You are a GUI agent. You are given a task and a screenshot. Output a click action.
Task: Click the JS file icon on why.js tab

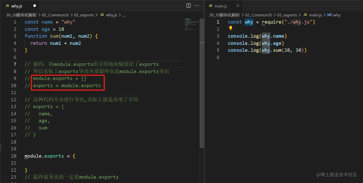pyautogui.click(x=7, y=6)
